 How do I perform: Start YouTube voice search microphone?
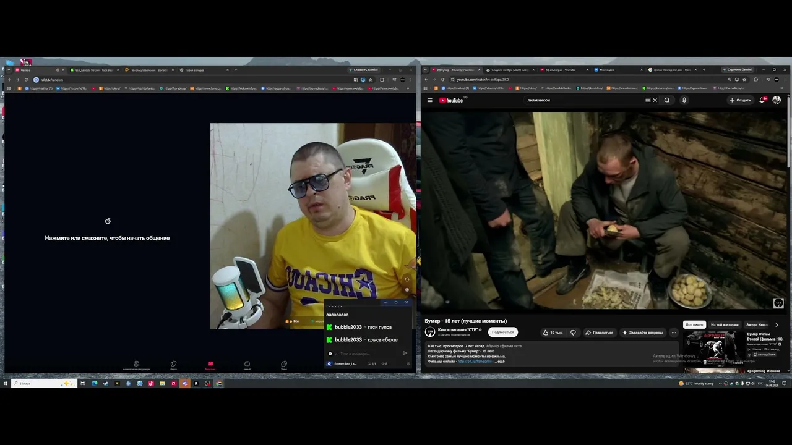click(x=684, y=100)
